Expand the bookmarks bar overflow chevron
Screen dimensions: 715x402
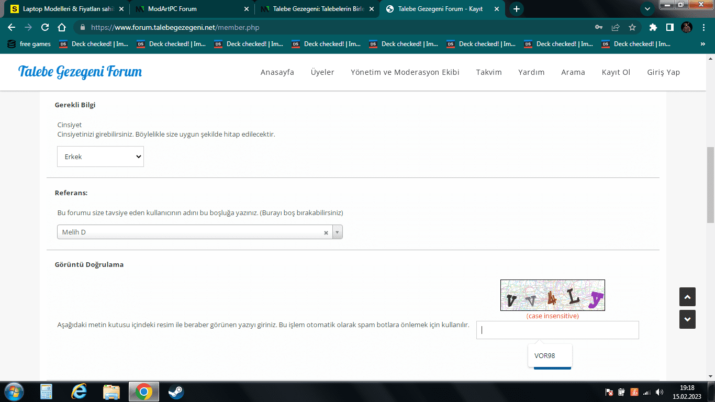[x=703, y=44]
